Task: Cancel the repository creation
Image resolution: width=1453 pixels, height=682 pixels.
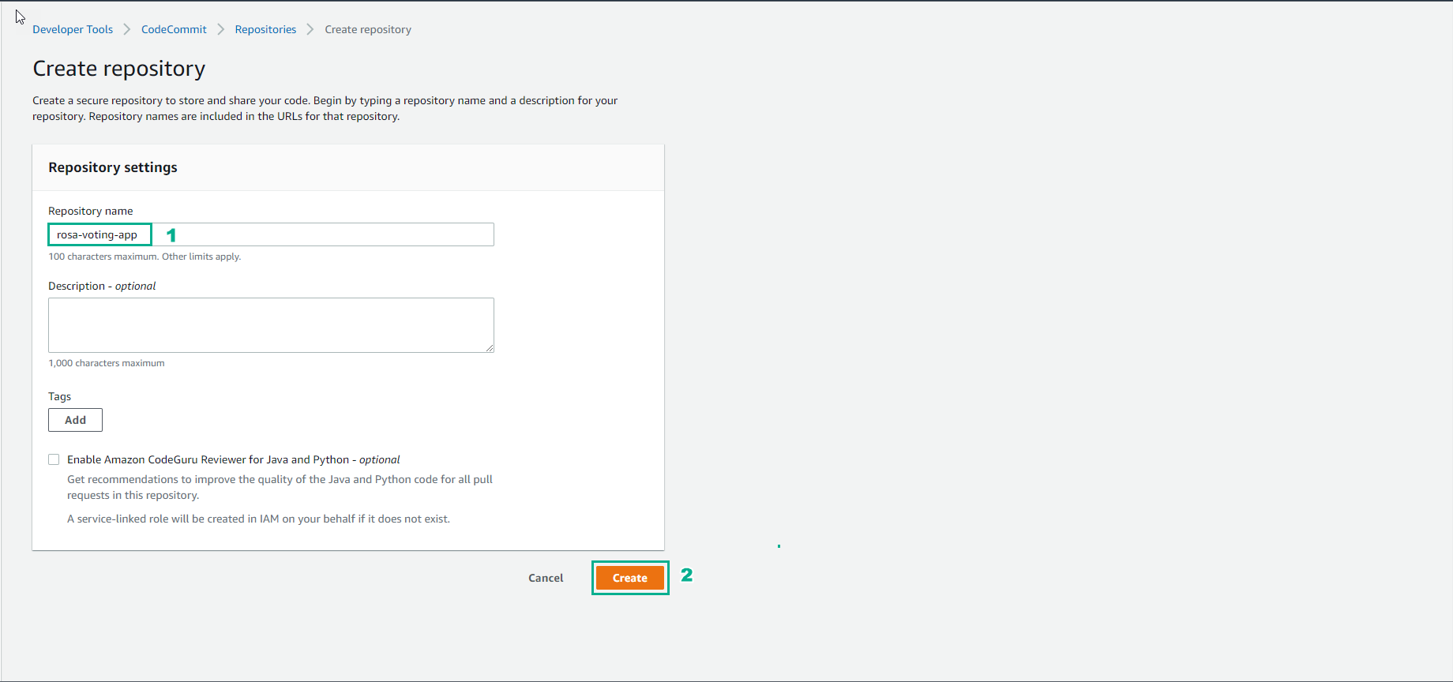Action: 546,578
